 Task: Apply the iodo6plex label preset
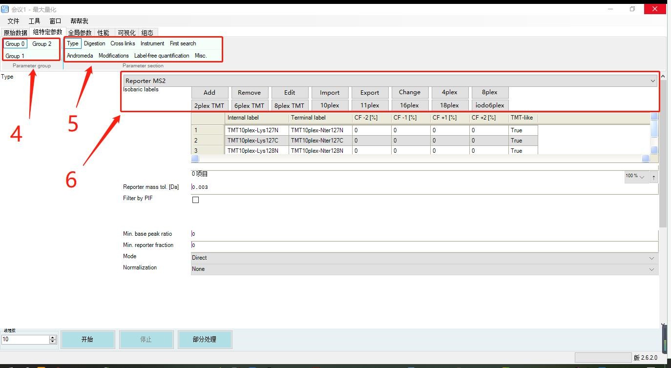490,105
